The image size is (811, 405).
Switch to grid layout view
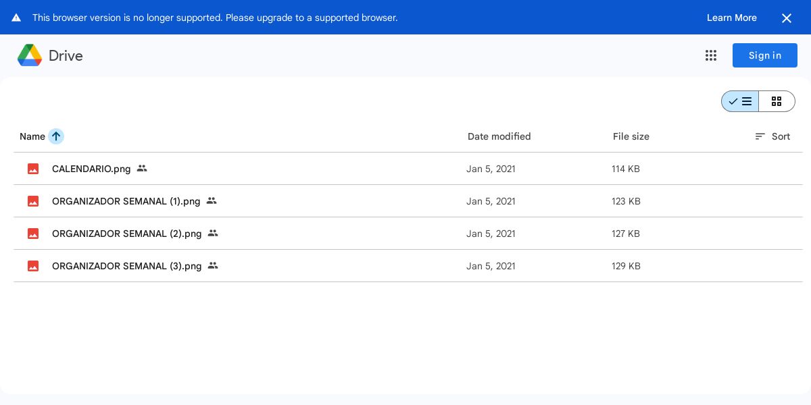(x=777, y=101)
